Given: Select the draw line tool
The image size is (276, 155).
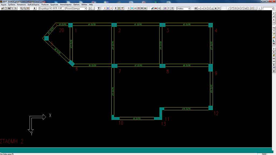Looking at the screenshot, I should (229, 8).
